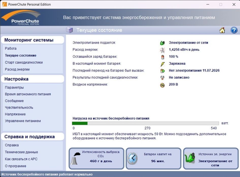Click the value 1,4256 кВтч в день
Image resolution: width=240 pixels, height=177 pixels.
pyautogui.click(x=184, y=50)
